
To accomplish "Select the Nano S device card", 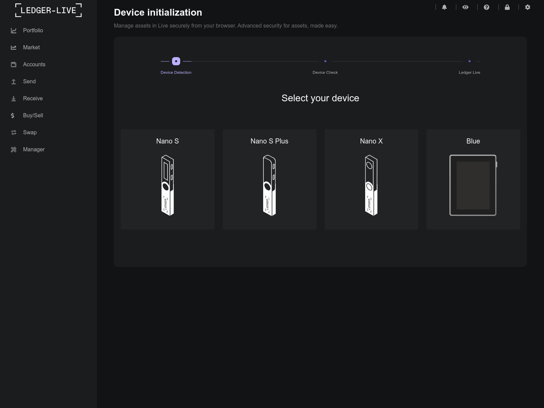I will tap(168, 179).
